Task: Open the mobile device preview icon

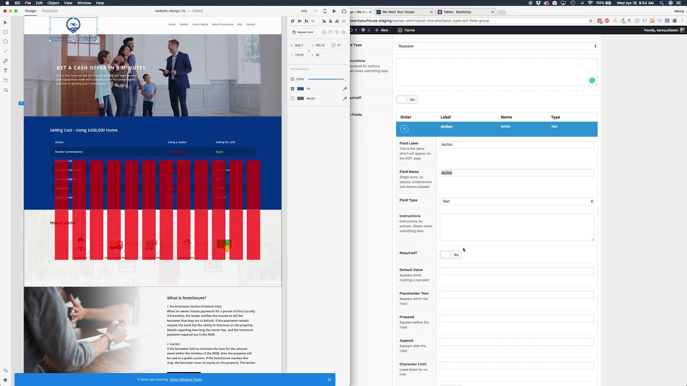Action: (325, 11)
